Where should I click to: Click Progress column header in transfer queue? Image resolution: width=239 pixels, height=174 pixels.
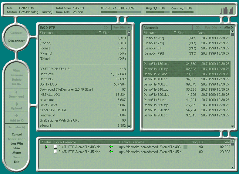click(194, 142)
